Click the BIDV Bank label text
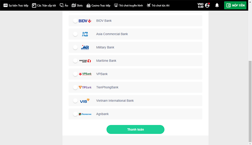Screen dimensions: 252x145 coord(104,21)
